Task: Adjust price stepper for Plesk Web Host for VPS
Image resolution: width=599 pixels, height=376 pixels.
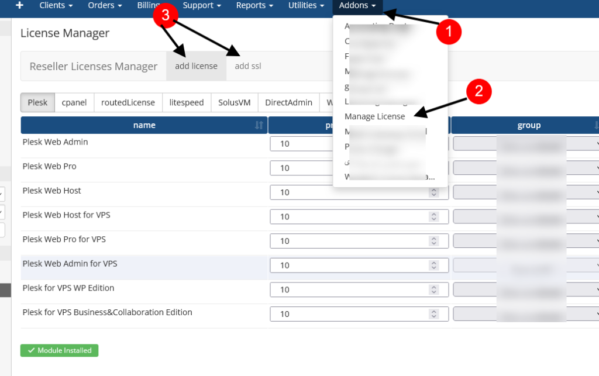Action: (x=433, y=217)
